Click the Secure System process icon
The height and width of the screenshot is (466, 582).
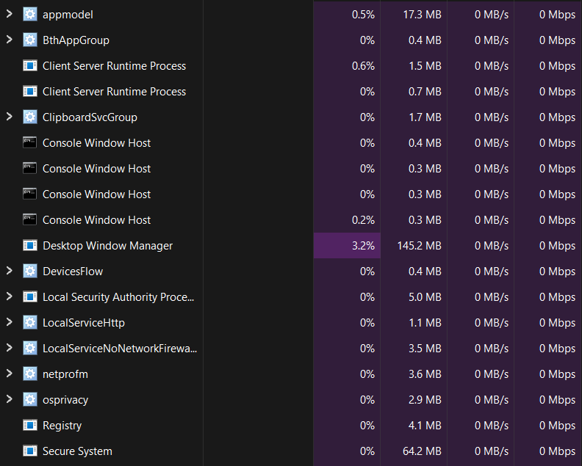point(30,451)
